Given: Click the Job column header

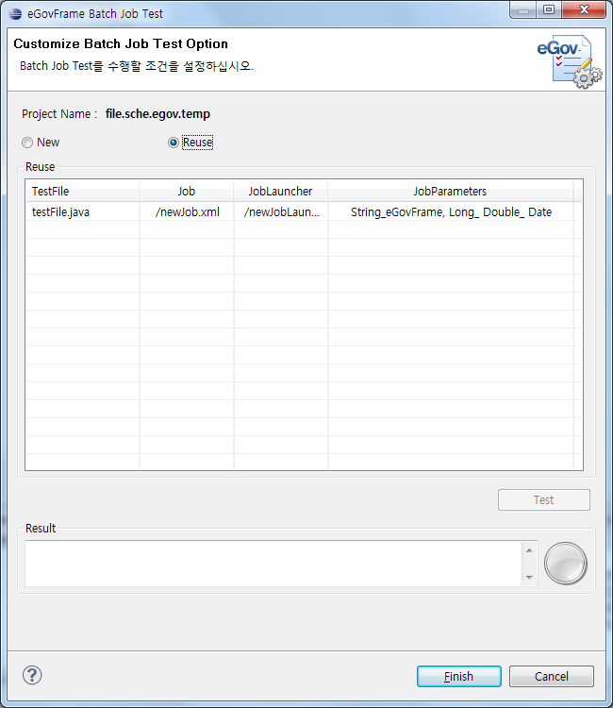Looking at the screenshot, I should pos(187,192).
